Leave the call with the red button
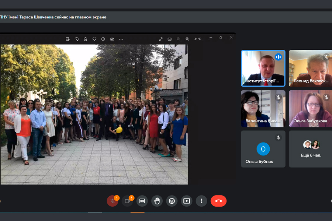The height and width of the screenshot is (221, 332). [x=218, y=201]
